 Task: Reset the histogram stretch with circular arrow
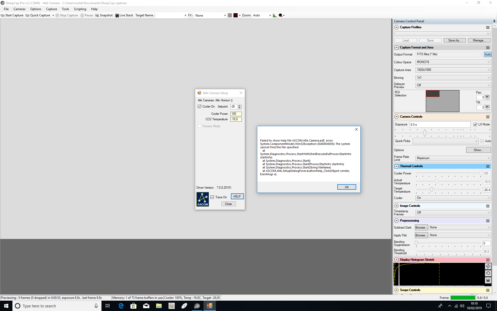click(x=488, y=273)
